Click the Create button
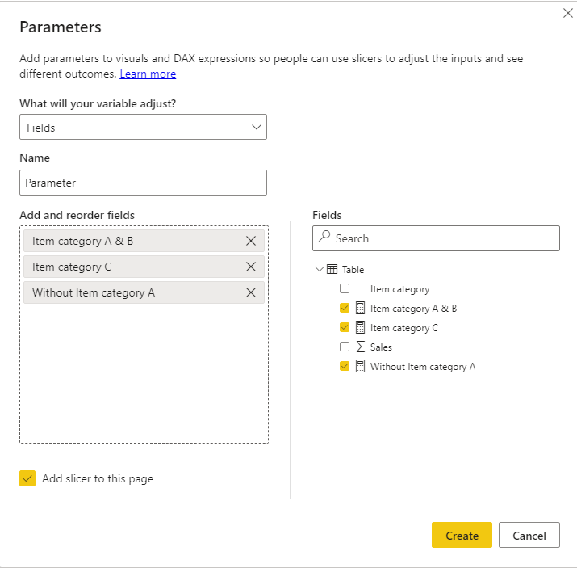 [x=462, y=535]
